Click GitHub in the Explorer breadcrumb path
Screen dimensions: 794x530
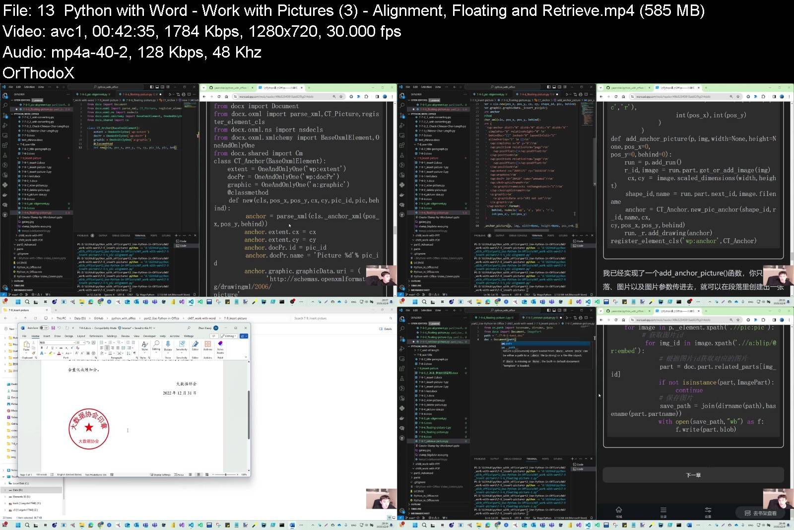(x=99, y=318)
